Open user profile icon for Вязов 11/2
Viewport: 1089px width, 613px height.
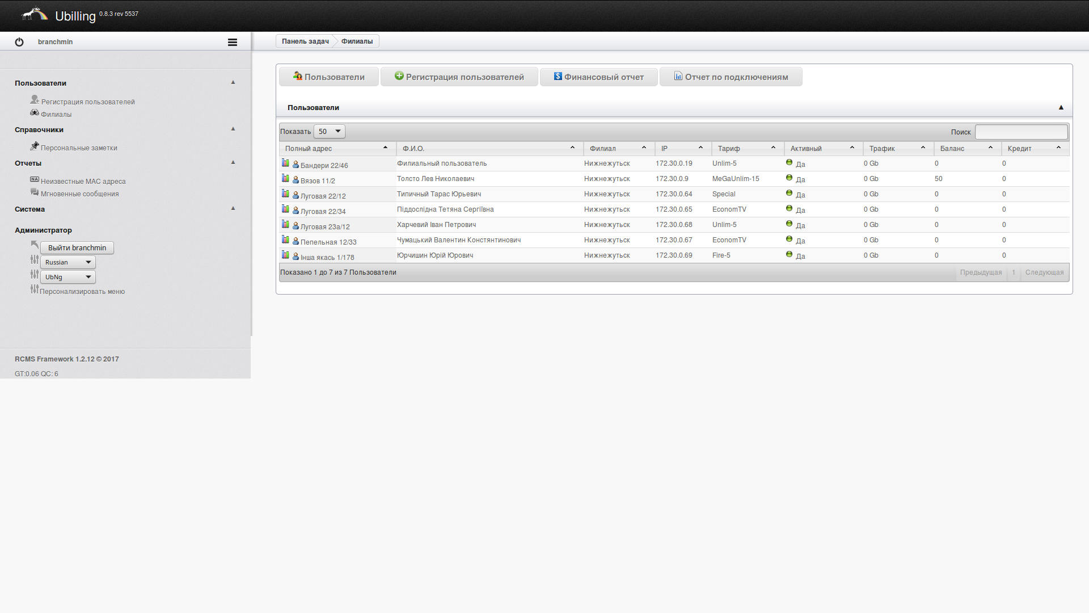coord(296,180)
